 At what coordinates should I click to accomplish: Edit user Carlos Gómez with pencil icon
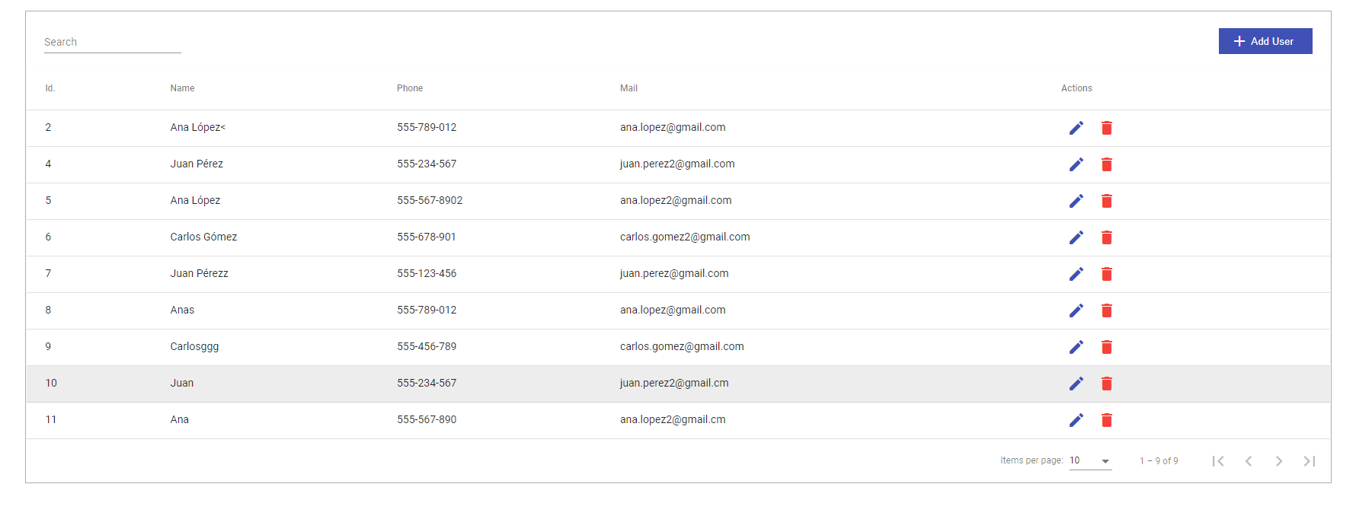[1076, 237]
